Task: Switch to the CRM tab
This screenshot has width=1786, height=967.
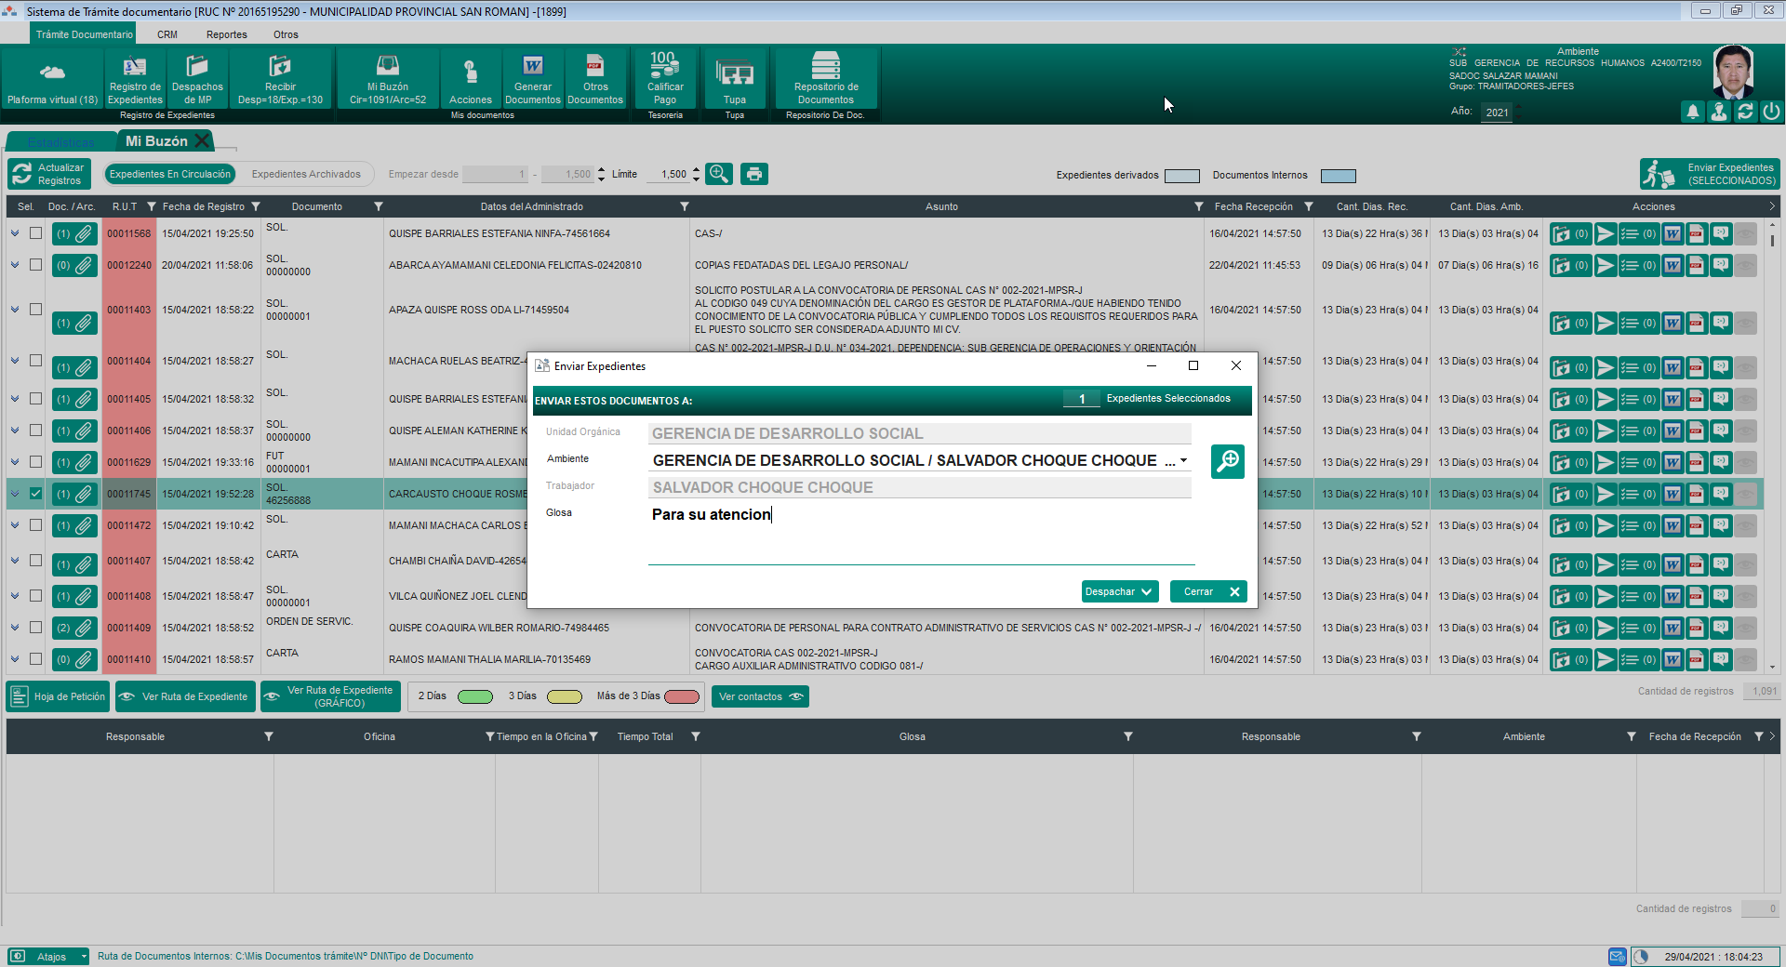Action: pos(167,34)
